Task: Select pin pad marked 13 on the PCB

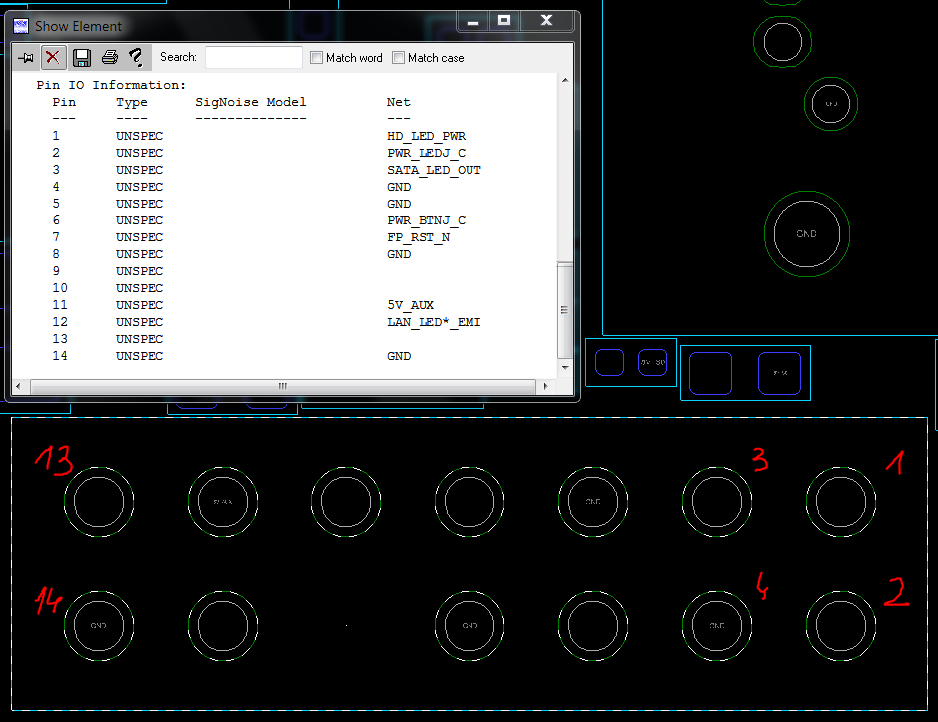Action: click(x=99, y=502)
